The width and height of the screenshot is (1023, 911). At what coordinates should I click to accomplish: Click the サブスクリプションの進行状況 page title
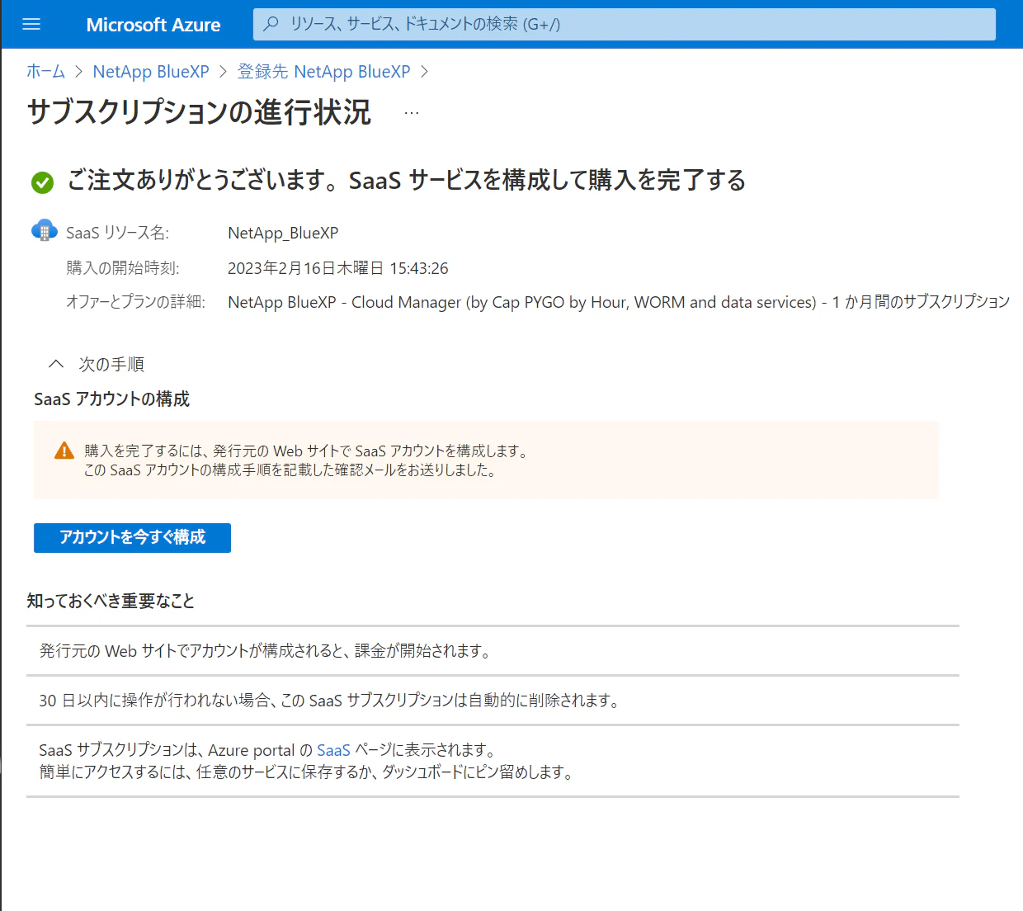point(199,112)
